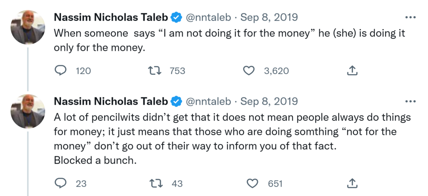
Task: Share the first tweet via share icon
Action: 352,71
